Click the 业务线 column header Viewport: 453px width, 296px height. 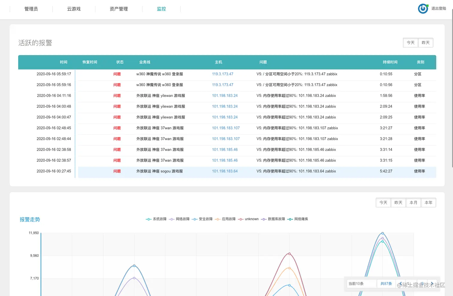(145, 62)
